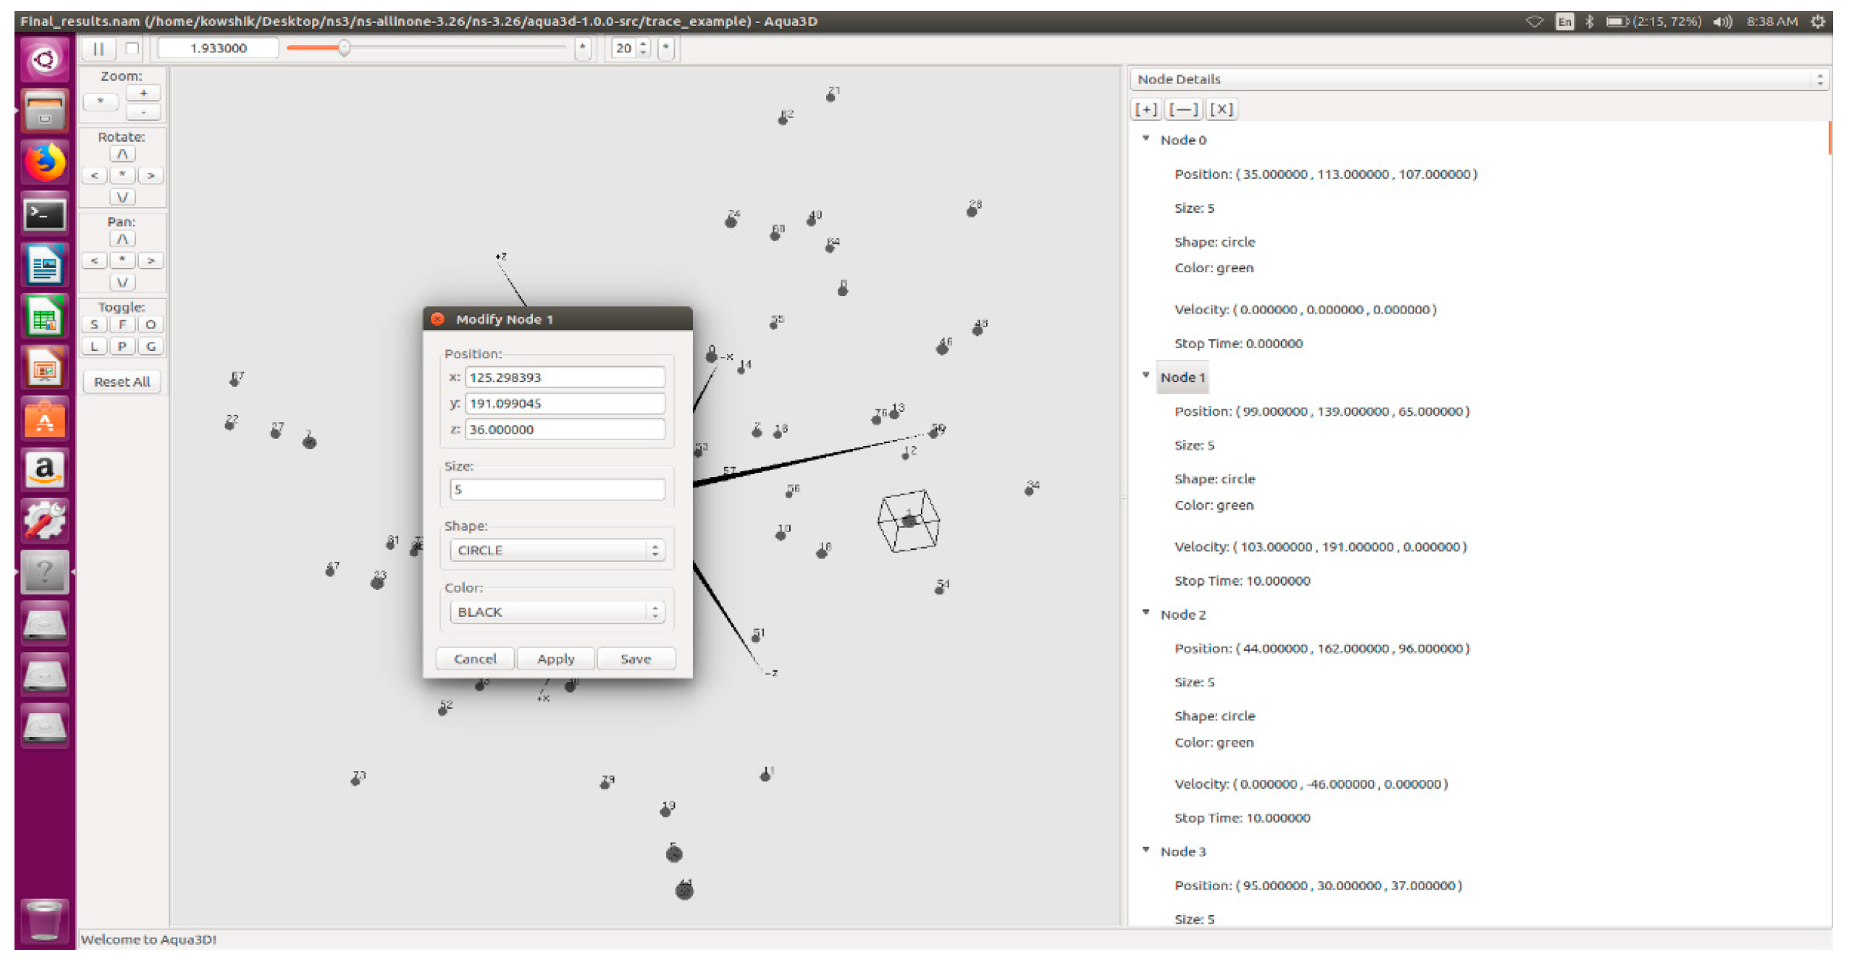The width and height of the screenshot is (1852, 960).
Task: Click the playback time slider handle
Action: (345, 49)
